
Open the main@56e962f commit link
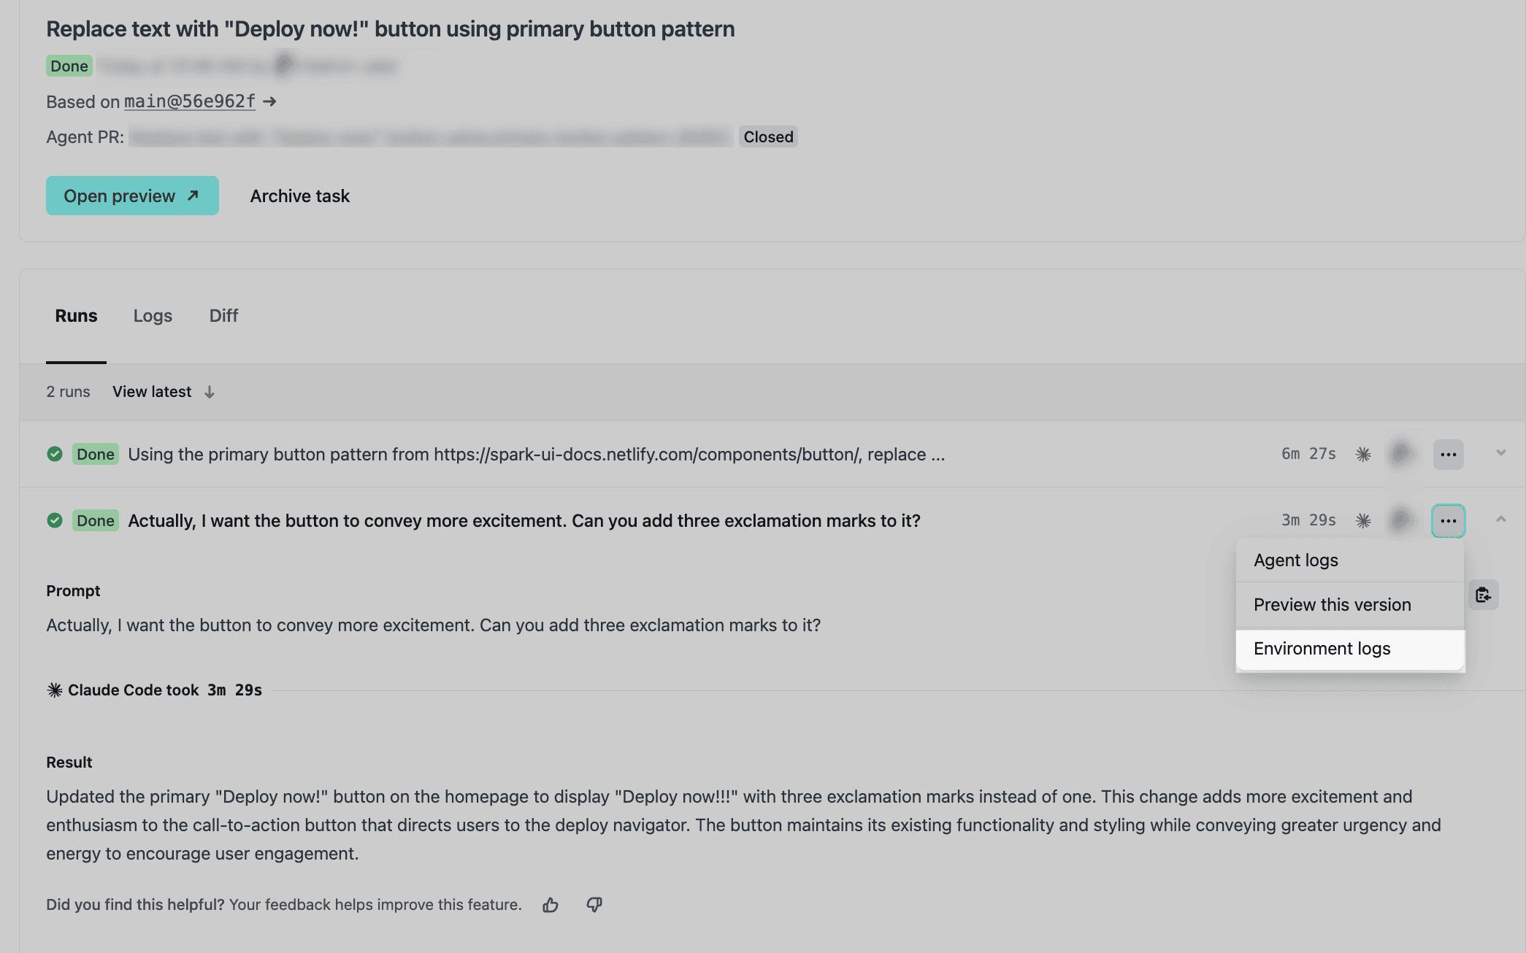pos(190,101)
